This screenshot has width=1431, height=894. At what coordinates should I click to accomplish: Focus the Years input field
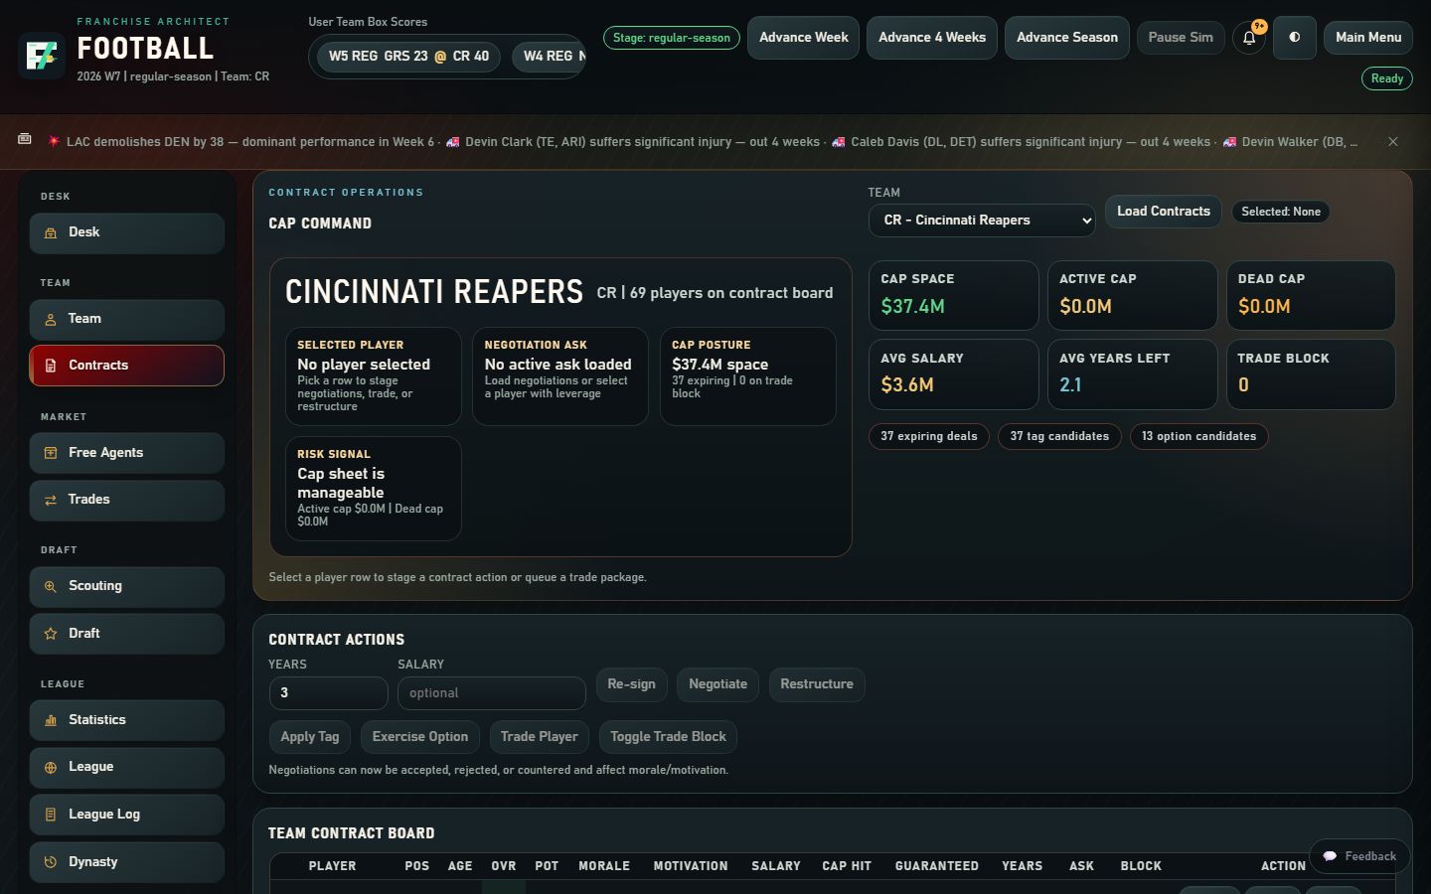coord(328,693)
